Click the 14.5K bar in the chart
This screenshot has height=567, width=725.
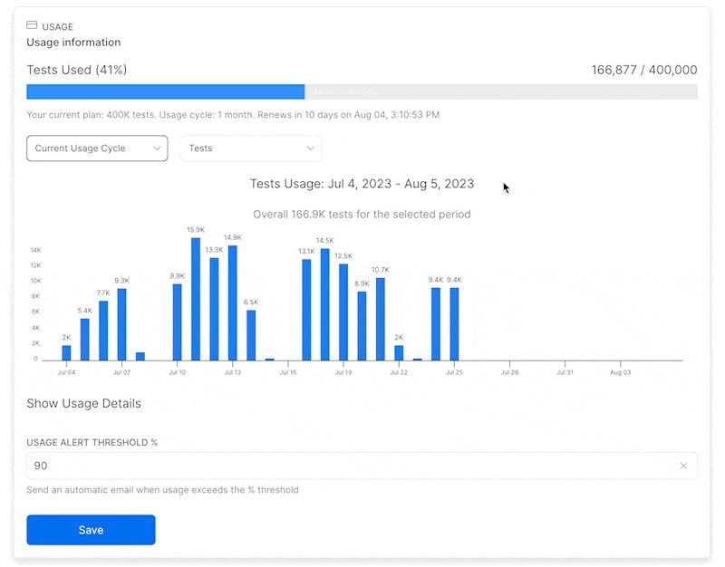(325, 304)
